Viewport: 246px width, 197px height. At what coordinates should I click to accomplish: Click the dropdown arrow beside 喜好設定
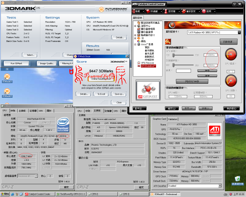[x=199, y=11]
